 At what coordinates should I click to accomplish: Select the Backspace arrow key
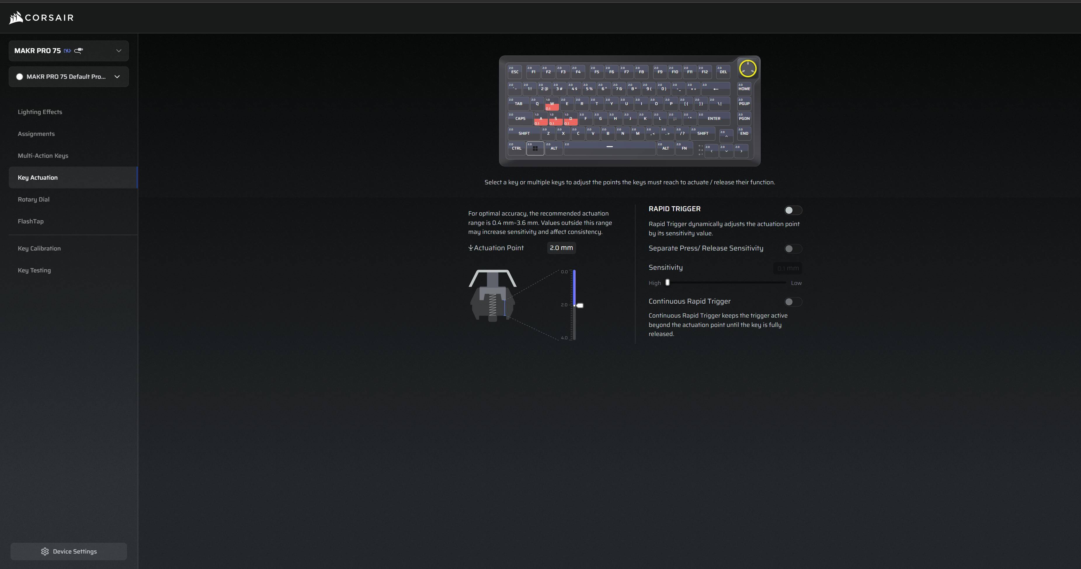(x=715, y=89)
